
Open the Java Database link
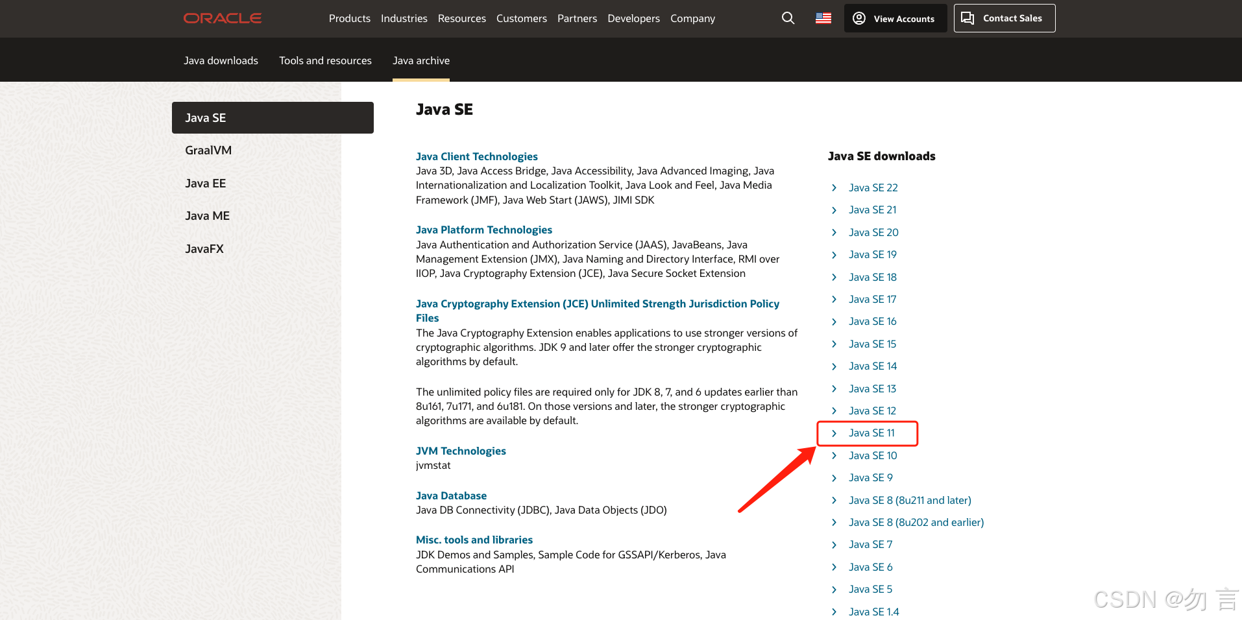pyautogui.click(x=451, y=495)
